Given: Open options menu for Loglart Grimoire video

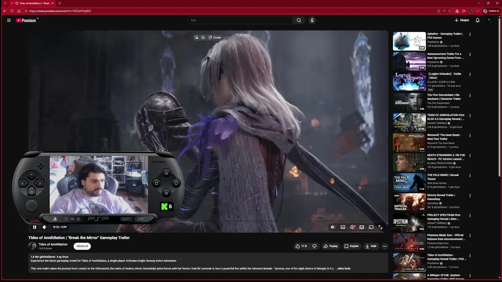Looking at the screenshot, I should coord(470,74).
